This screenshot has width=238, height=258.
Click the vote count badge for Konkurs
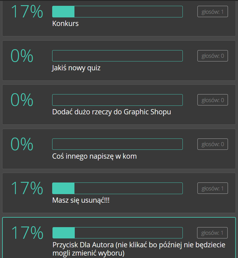click(213, 12)
